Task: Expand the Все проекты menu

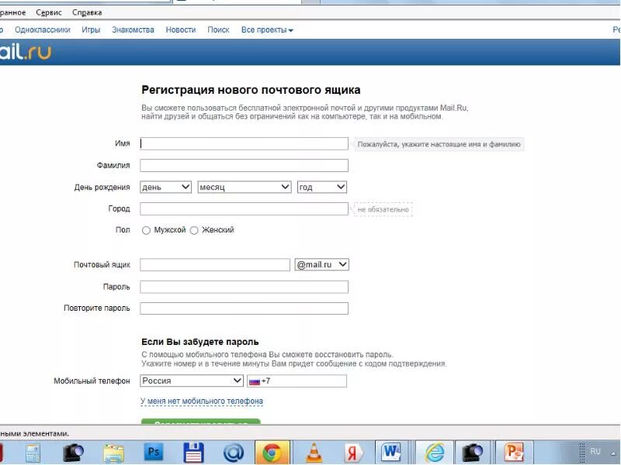Action: tap(267, 30)
